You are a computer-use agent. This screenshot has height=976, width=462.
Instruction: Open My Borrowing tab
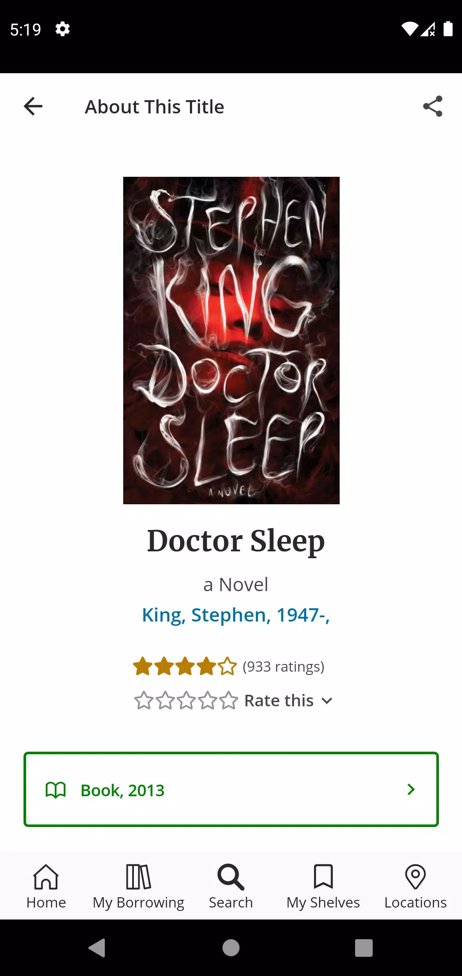click(x=139, y=886)
